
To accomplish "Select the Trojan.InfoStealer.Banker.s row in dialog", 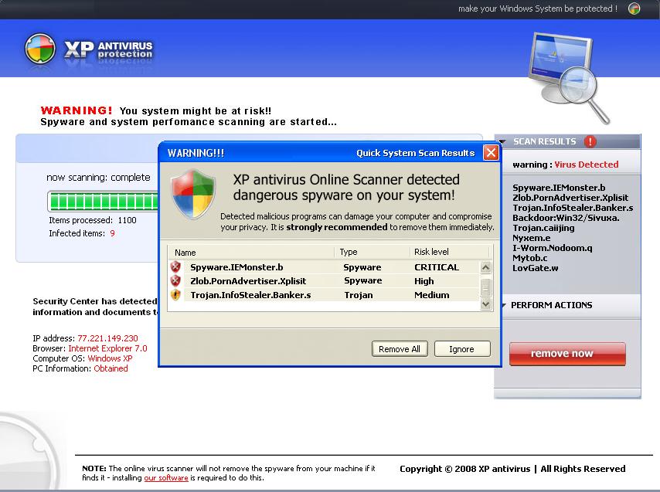I will click(x=323, y=295).
